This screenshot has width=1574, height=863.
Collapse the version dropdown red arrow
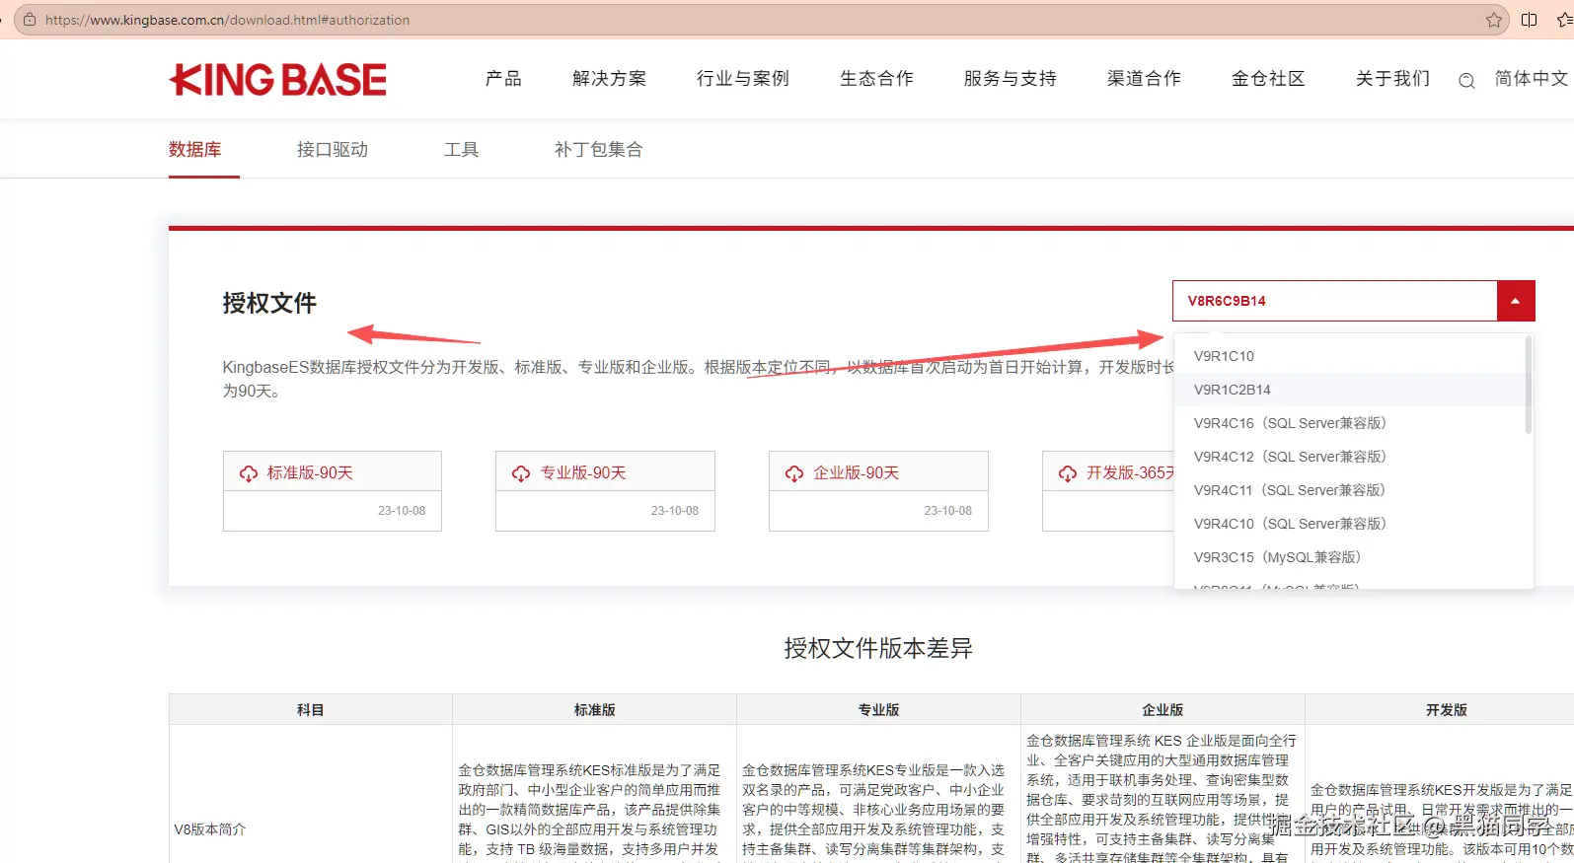1516,301
